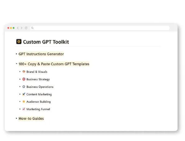This screenshot has height=141, width=185.
Task: Expand the GPT Instructions Generator toggle arrow
Action: pyautogui.click(x=16, y=54)
